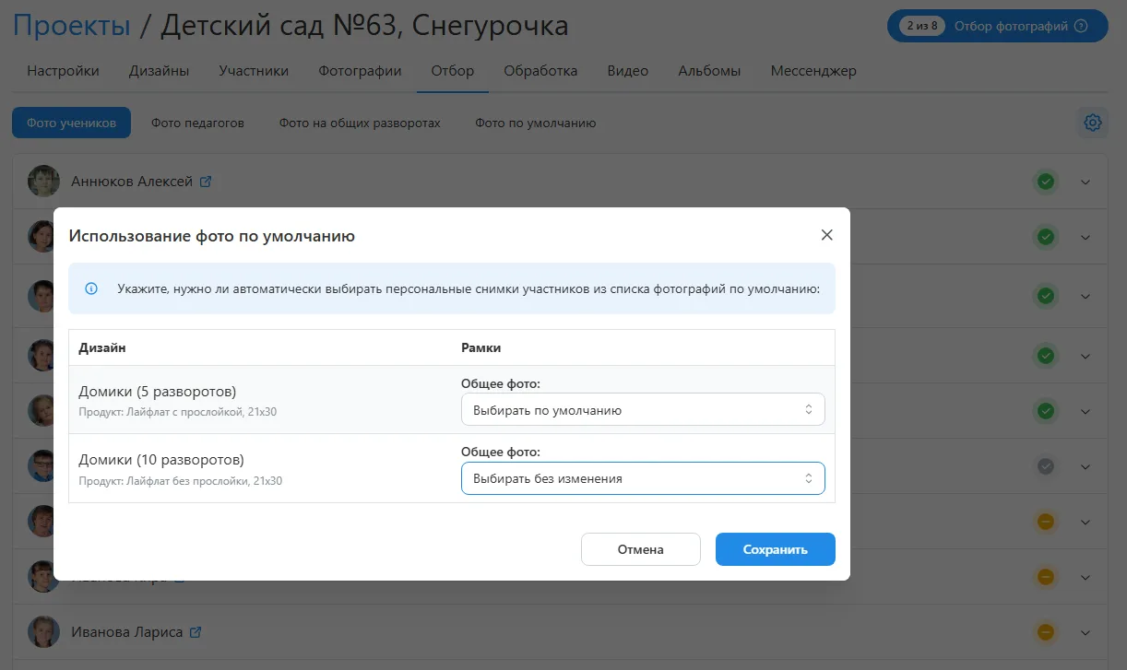Click the name Иванова Лариса
Viewport: 1127px width, 670px height.
pyautogui.click(x=127, y=633)
